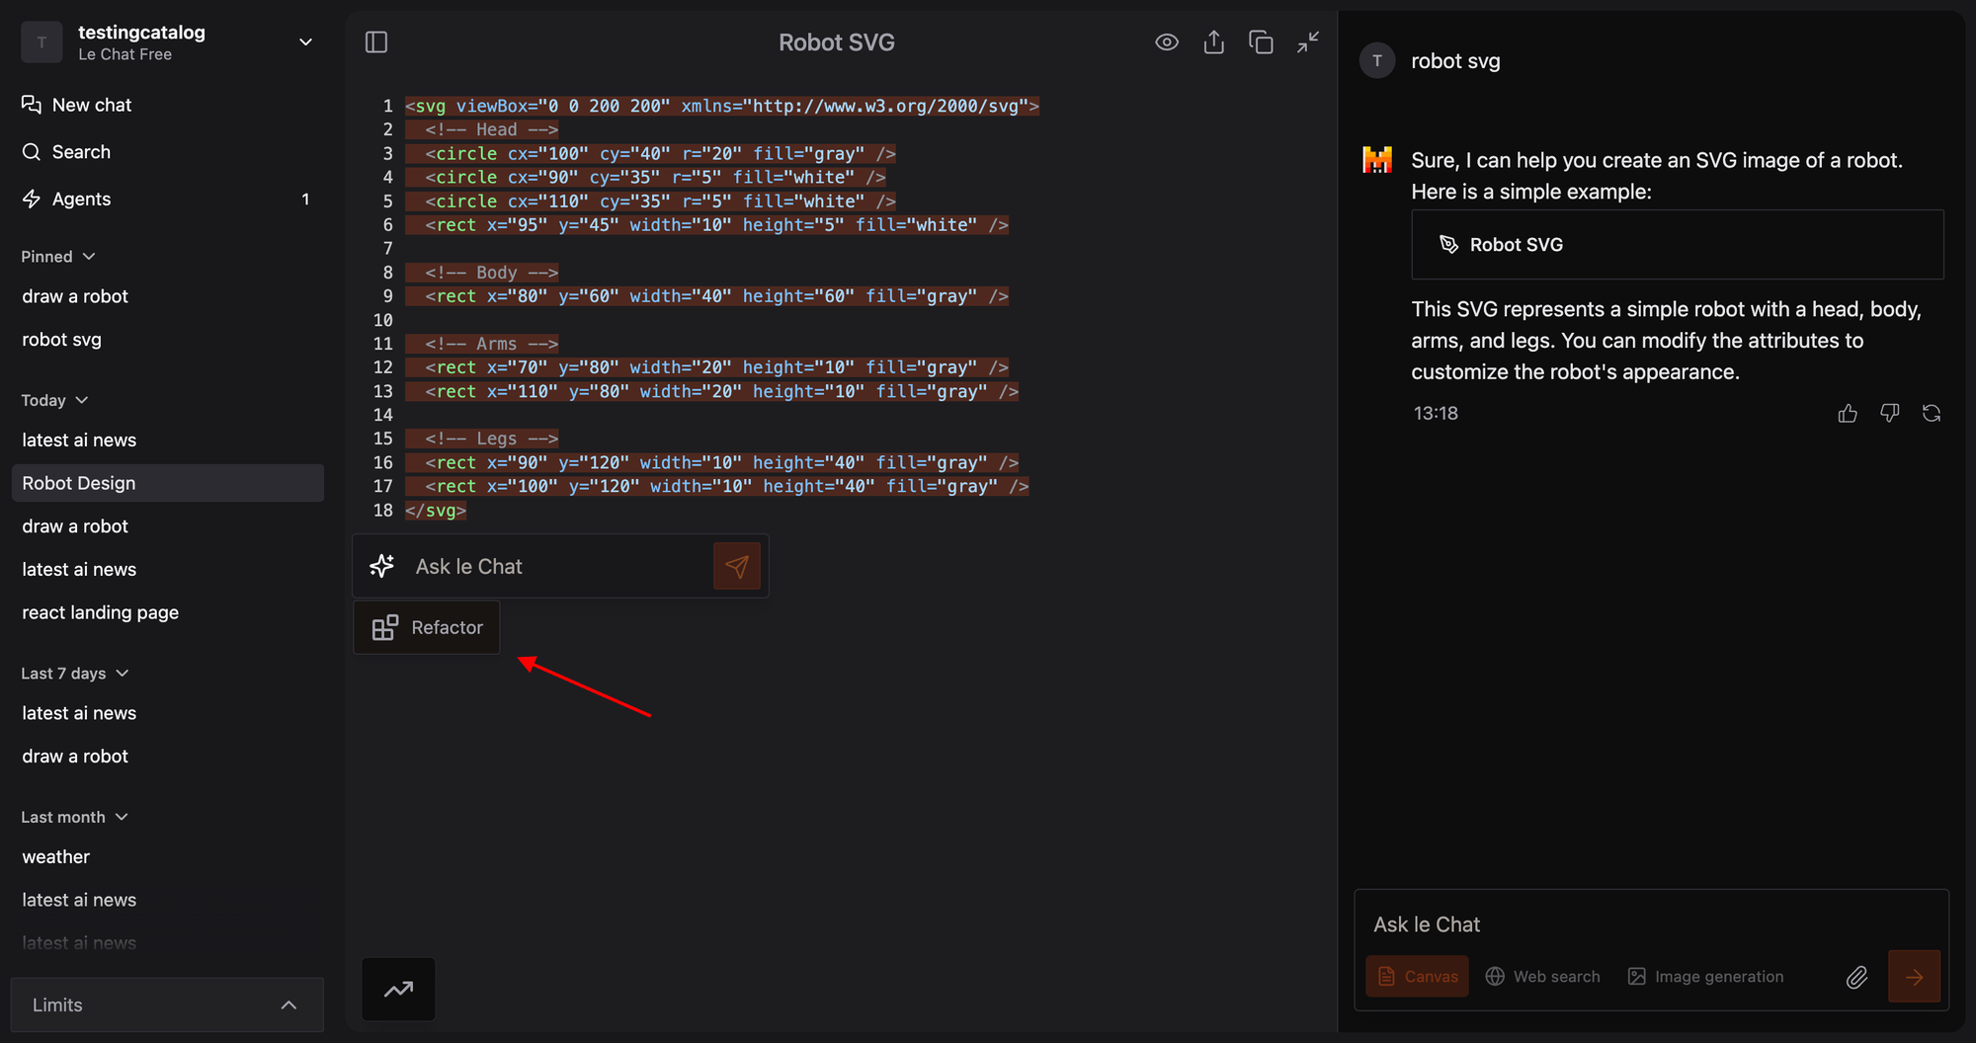Click the Mistral logo avatar in chat
This screenshot has width=1976, height=1043.
tap(1377, 159)
